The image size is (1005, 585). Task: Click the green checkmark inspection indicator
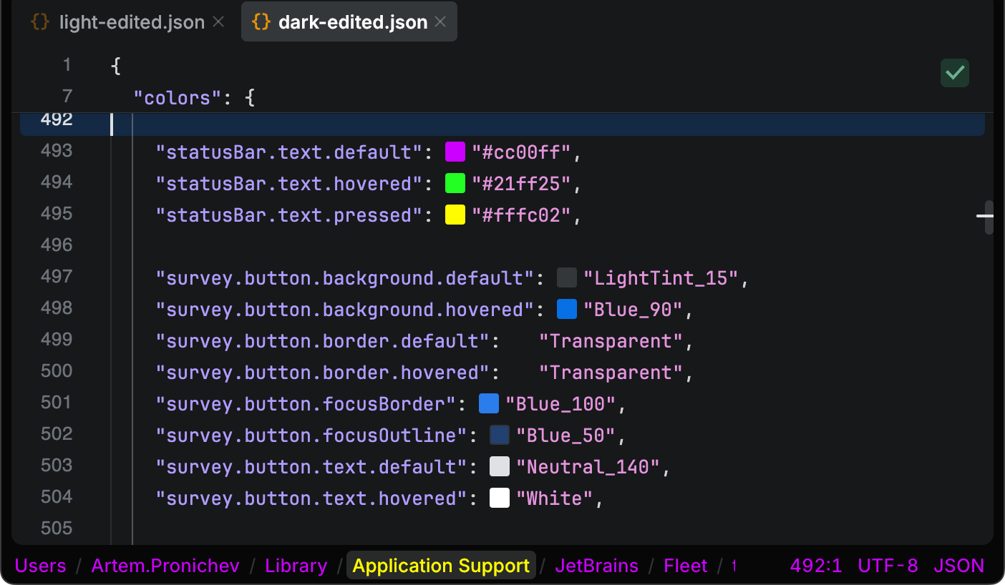[x=954, y=72]
